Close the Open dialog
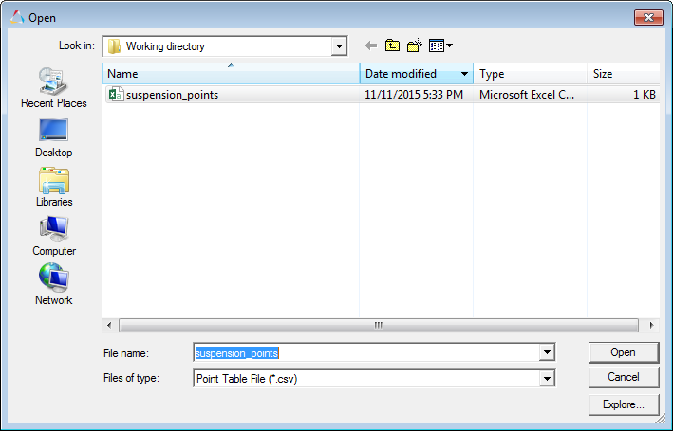673x431 pixels. (x=648, y=18)
